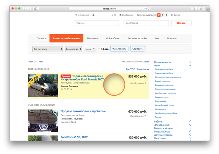The width and height of the screenshot is (219, 154).
Task: Open Легковые автомобили subcategory
Action: (164, 69)
